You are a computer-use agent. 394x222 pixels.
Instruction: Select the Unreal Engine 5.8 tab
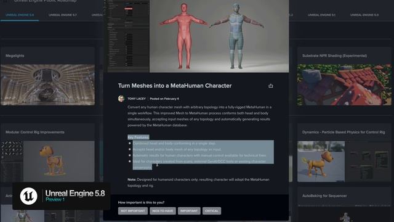pyautogui.click(x=20, y=15)
